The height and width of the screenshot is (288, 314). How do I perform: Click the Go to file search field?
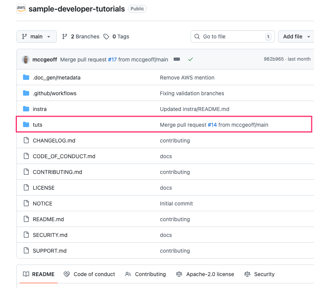pos(232,36)
